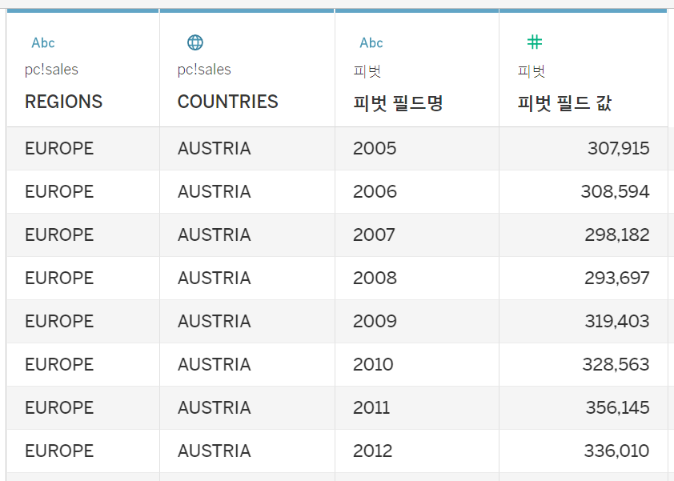Select the 2009 year cell
Viewport: 674px width, 481px height.
[x=417, y=322]
